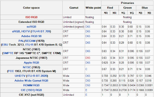The width and height of the screenshot is (154, 97).
Task: Click the 0.1596 value cell
Action: point(123,85)
